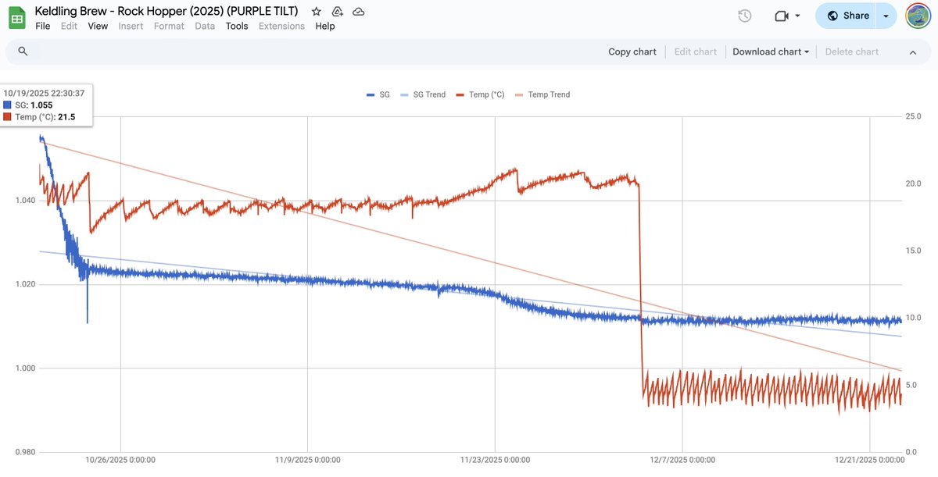Click the 1.040 left axis label

point(26,201)
